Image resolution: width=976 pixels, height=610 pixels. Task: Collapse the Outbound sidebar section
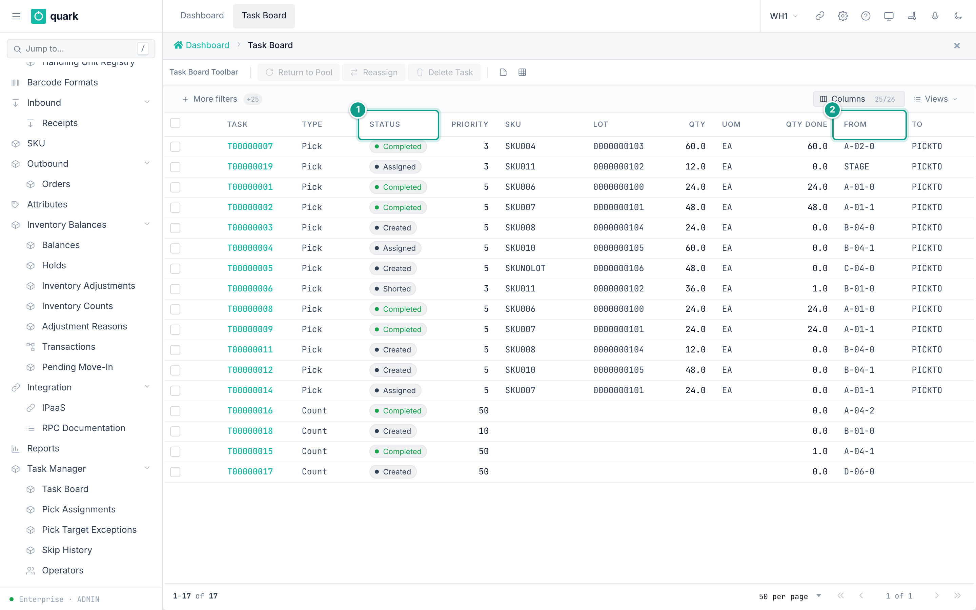147,163
